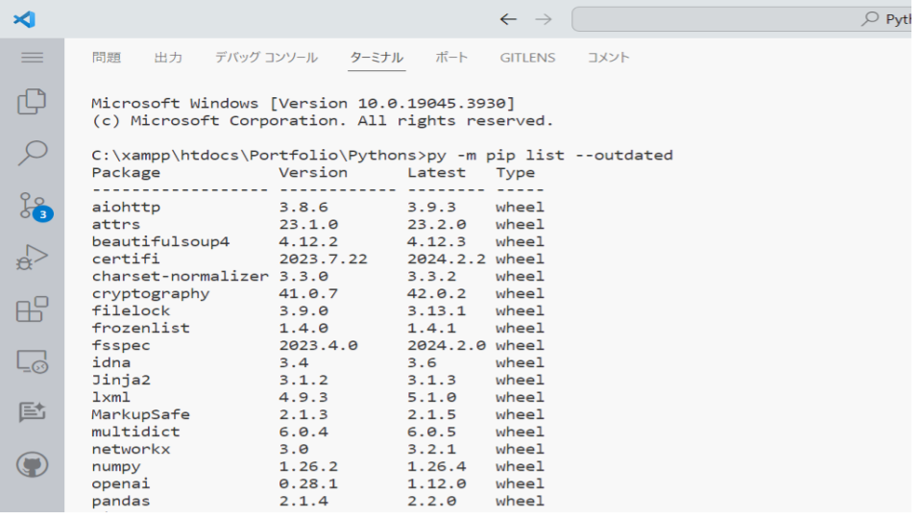Viewport: 922px width, 519px height.
Task: Click the 'frozenlist' package name
Action: pyautogui.click(x=140, y=328)
